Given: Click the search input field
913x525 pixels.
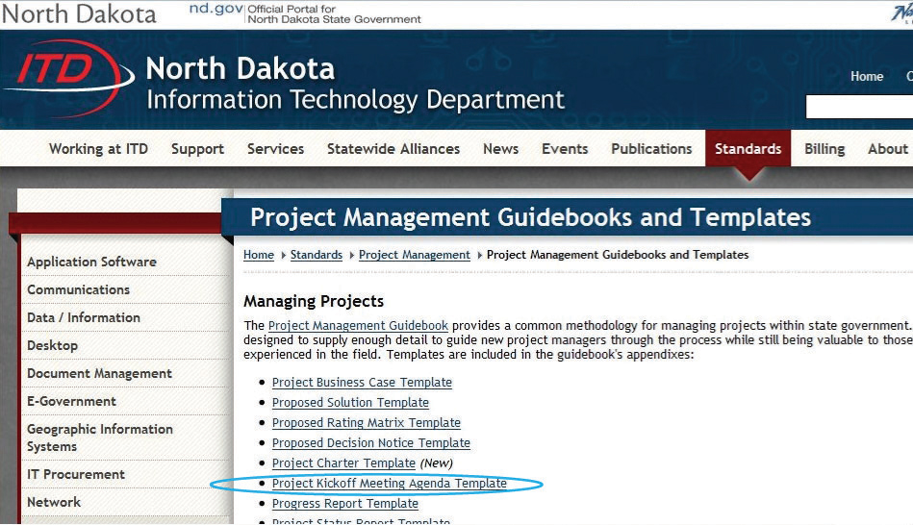Looking at the screenshot, I should click(859, 107).
